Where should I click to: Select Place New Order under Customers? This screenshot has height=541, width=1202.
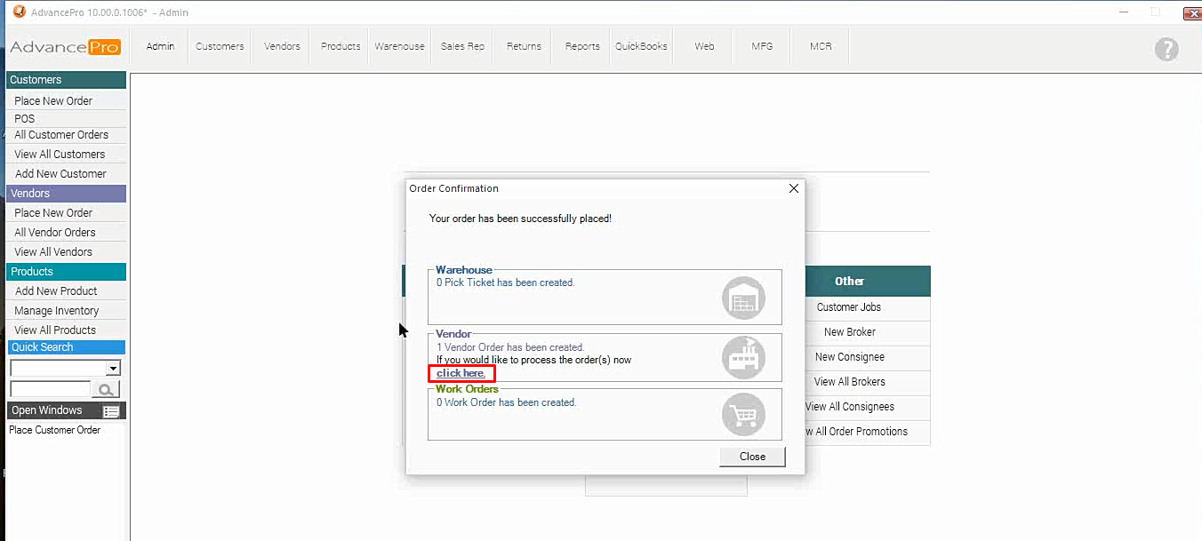pyautogui.click(x=53, y=100)
